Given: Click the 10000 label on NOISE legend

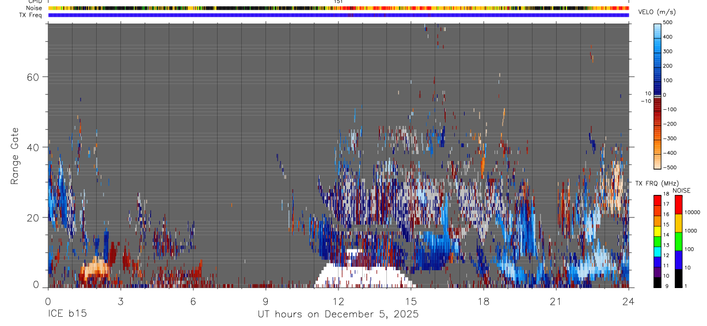Looking at the screenshot, I should [692, 213].
